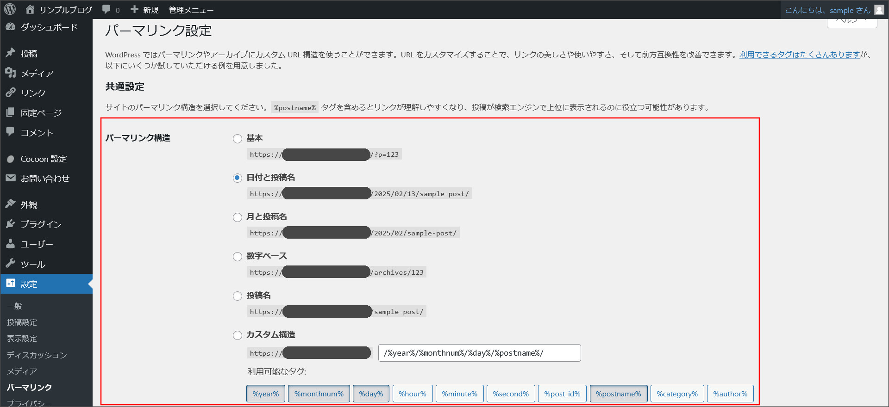Open 表示設定 in the settings submenu
Viewport: 889px width, 407px height.
tap(22, 339)
